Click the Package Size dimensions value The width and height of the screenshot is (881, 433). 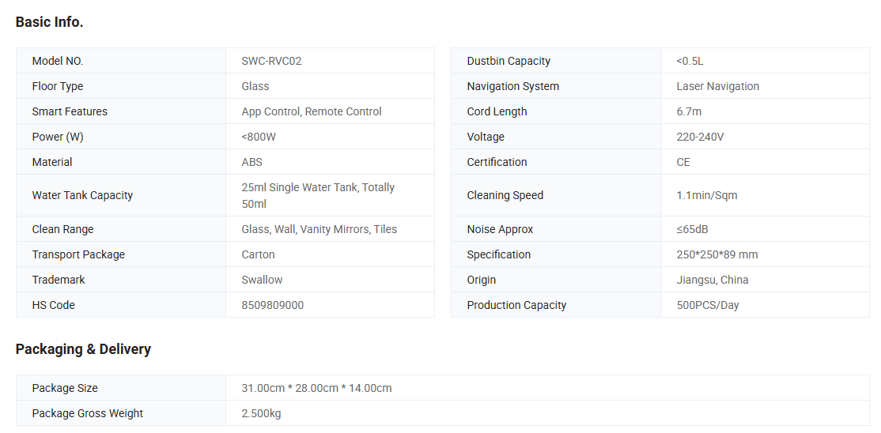[316, 388]
